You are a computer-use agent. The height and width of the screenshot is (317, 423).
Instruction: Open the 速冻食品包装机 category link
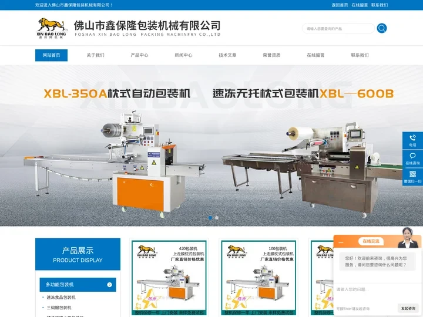coord(61,297)
